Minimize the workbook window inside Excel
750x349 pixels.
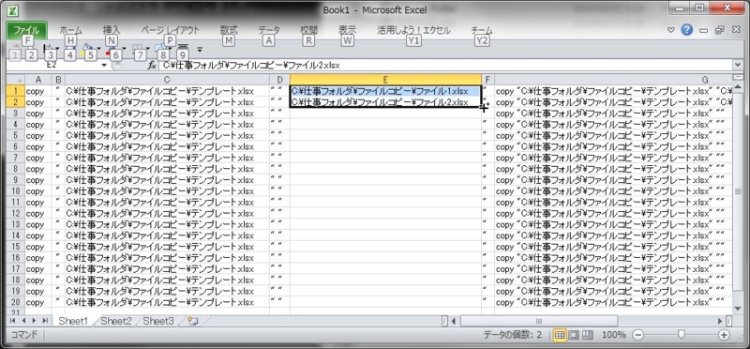[704, 30]
